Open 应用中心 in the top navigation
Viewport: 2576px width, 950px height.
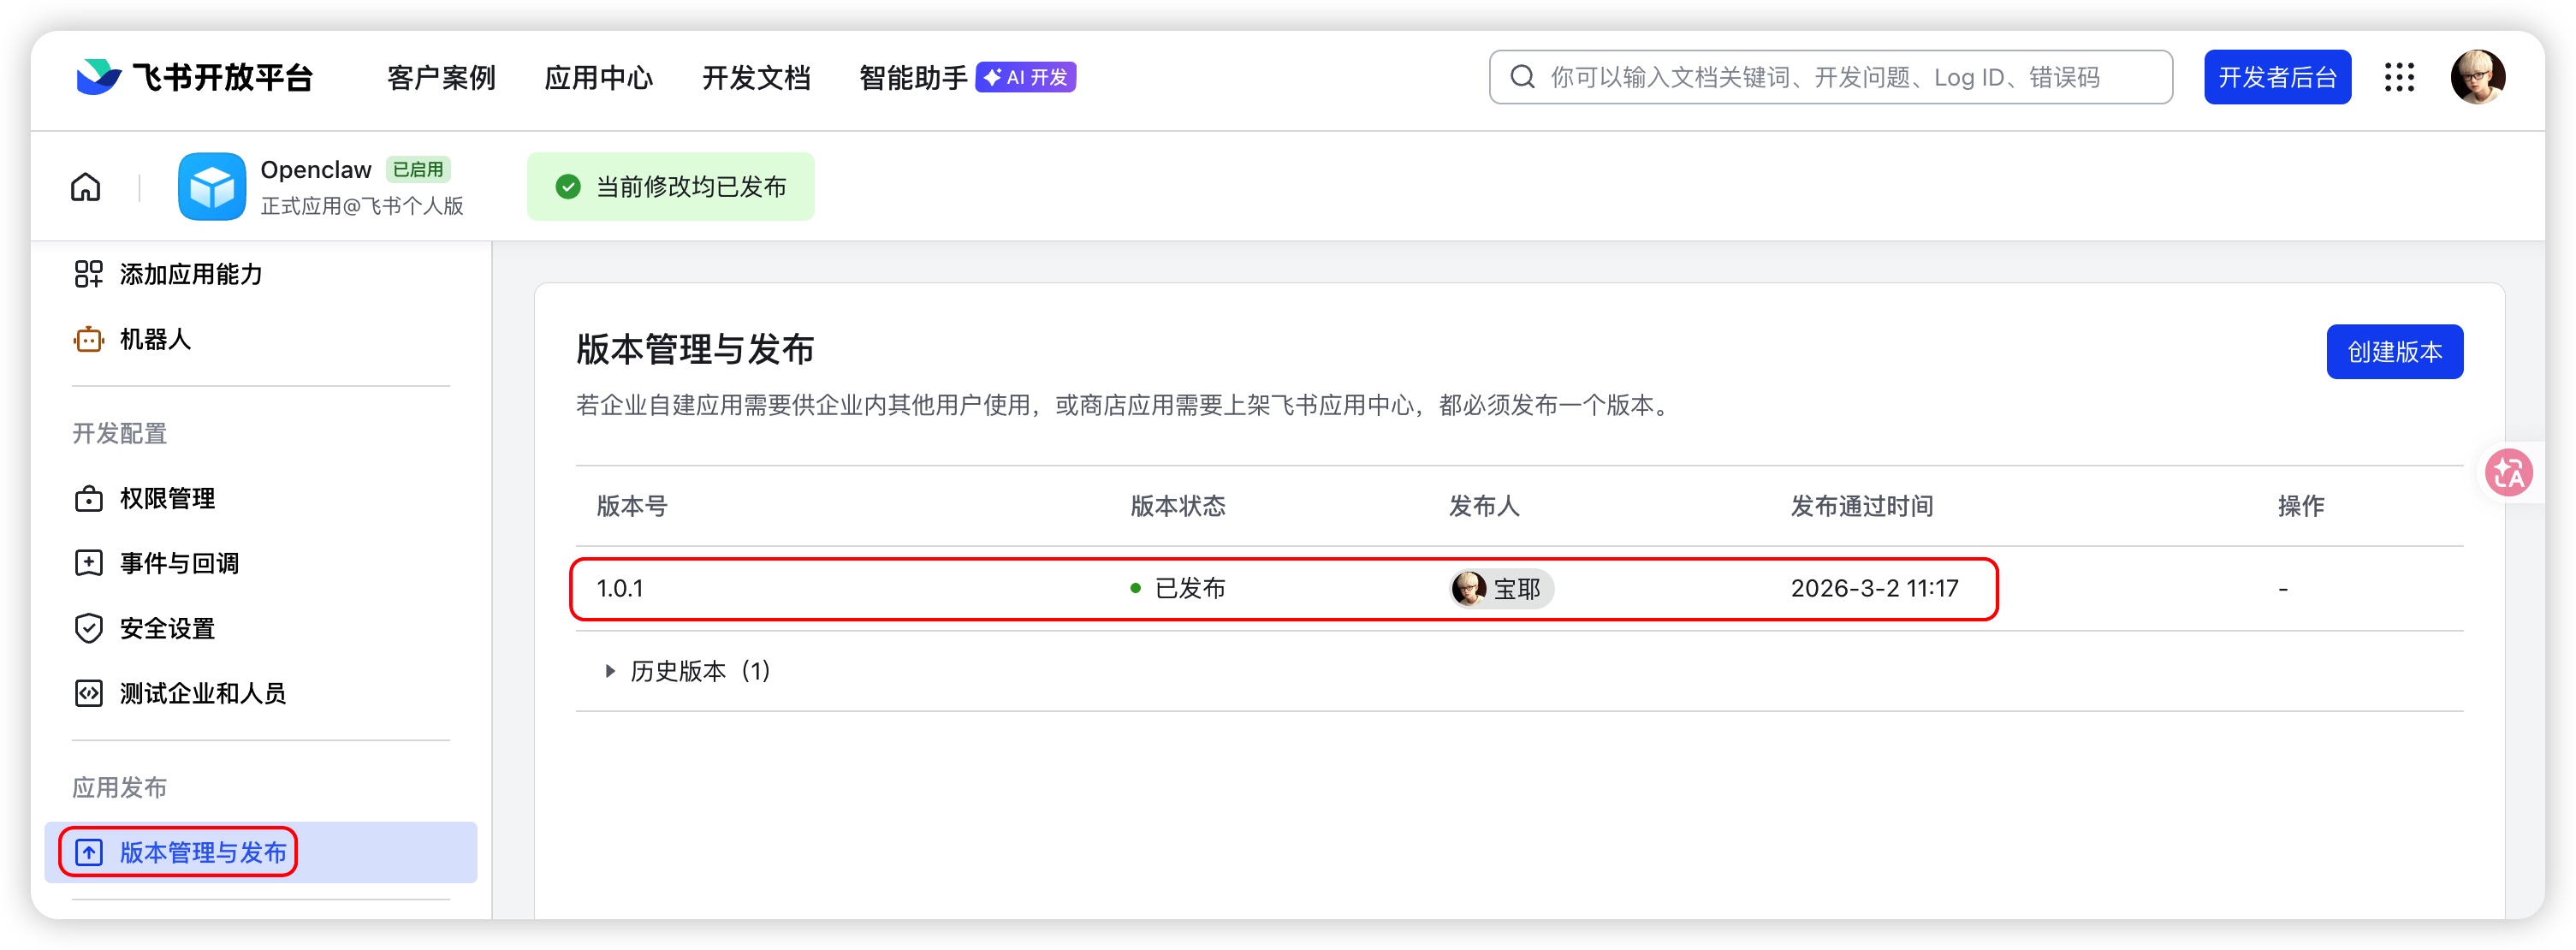598,78
